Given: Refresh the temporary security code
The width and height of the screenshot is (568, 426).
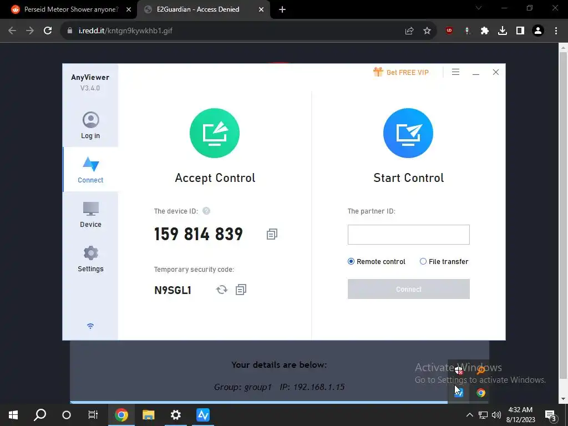Looking at the screenshot, I should pos(222,290).
